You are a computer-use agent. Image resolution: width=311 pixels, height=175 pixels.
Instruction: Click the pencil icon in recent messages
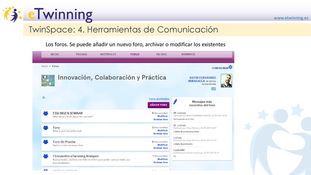pyautogui.click(x=175, y=101)
